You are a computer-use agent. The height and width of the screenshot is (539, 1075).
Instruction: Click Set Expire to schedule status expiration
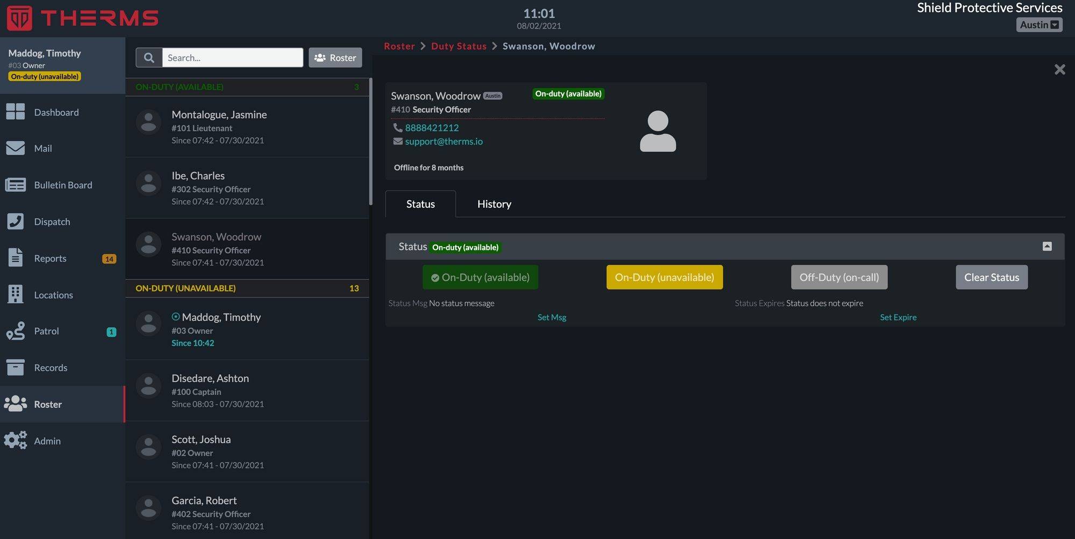tap(898, 317)
